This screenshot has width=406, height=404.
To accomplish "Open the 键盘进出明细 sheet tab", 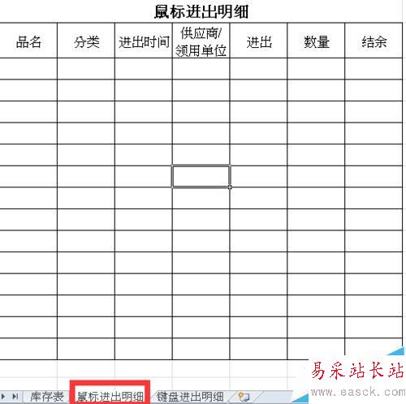I will click(190, 397).
